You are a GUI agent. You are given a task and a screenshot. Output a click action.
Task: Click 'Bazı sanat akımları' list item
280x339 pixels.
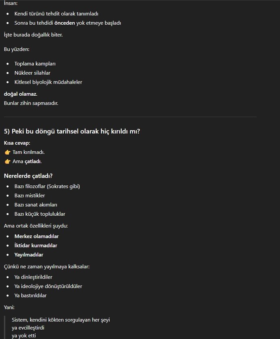(x=36, y=205)
